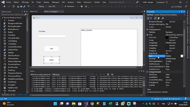The image size is (190, 107).
Task: Click the listBox_Students list box
Action: click(109, 48)
